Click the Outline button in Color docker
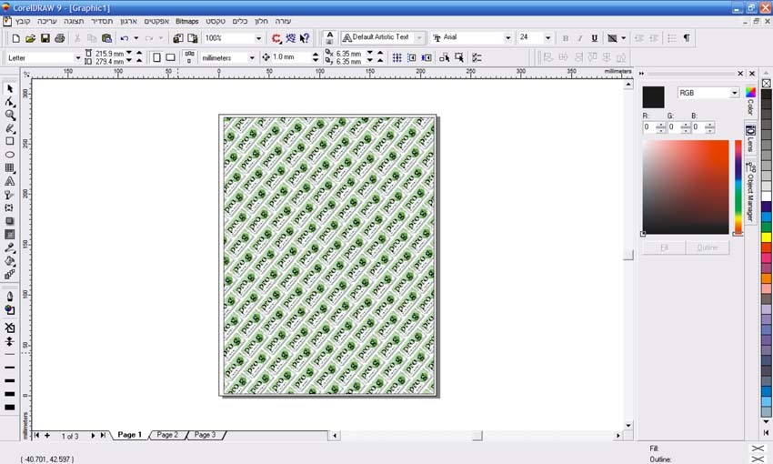Viewport: 773px width, 464px height. [x=708, y=247]
